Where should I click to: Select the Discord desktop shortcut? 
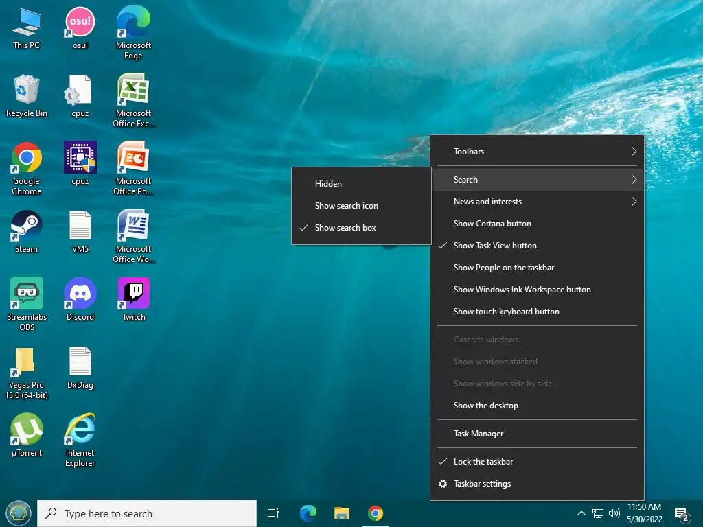point(80,299)
